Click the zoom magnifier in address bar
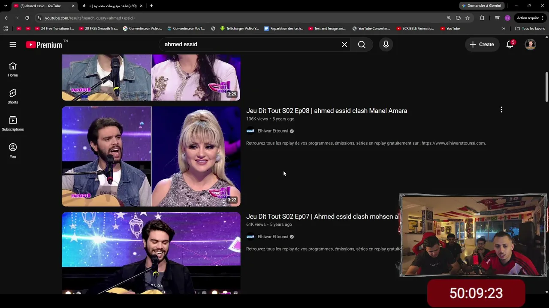This screenshot has width=549, height=308. (449, 18)
